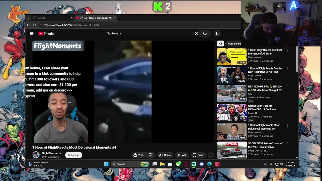Viewport: 322px width, 181px height.
Task: Open Xbox app from taskbar
Action: 178,164
